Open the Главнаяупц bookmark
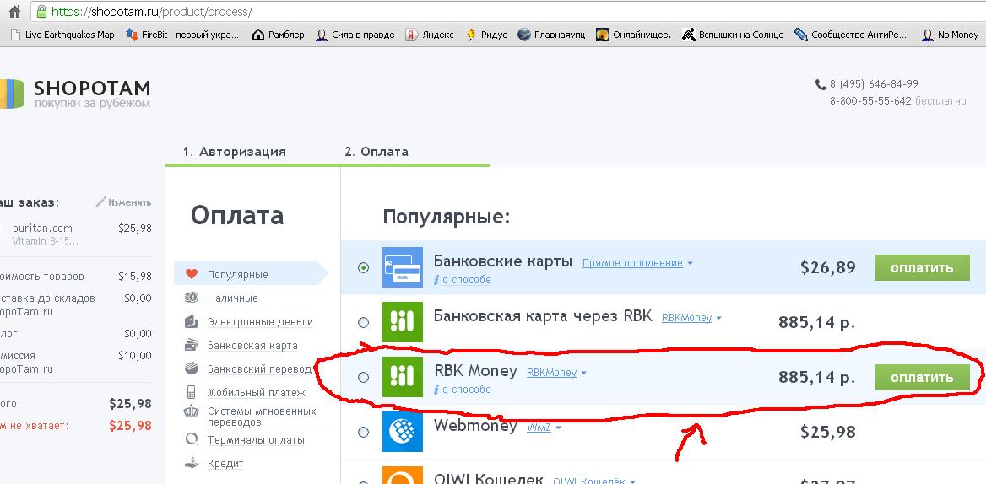 pos(551,35)
